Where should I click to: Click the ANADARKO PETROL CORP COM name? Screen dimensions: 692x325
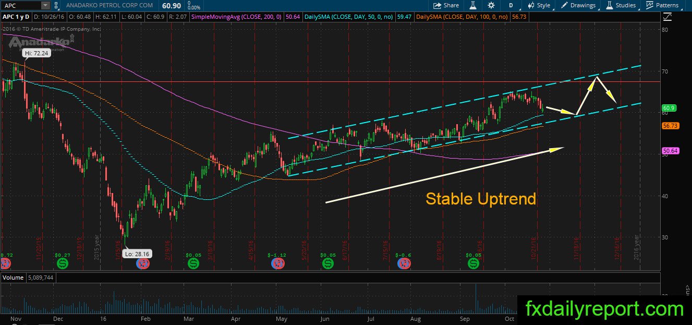tap(110, 5)
